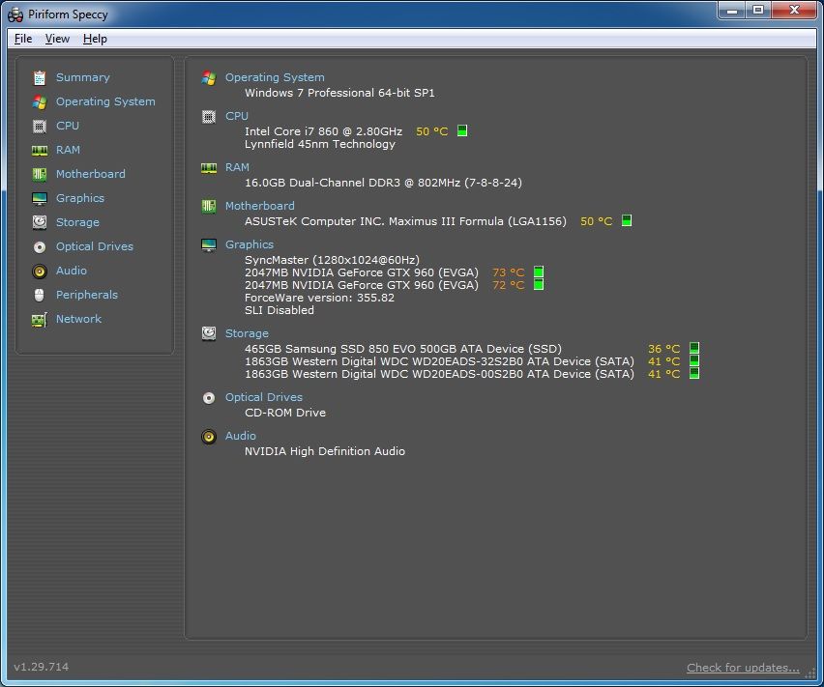Image resolution: width=824 pixels, height=687 pixels.
Task: Open the Network section from sidebar
Action: [79, 319]
